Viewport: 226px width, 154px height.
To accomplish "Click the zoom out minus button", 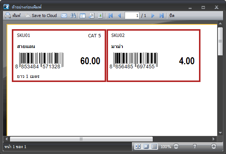I will (x=176, y=147).
